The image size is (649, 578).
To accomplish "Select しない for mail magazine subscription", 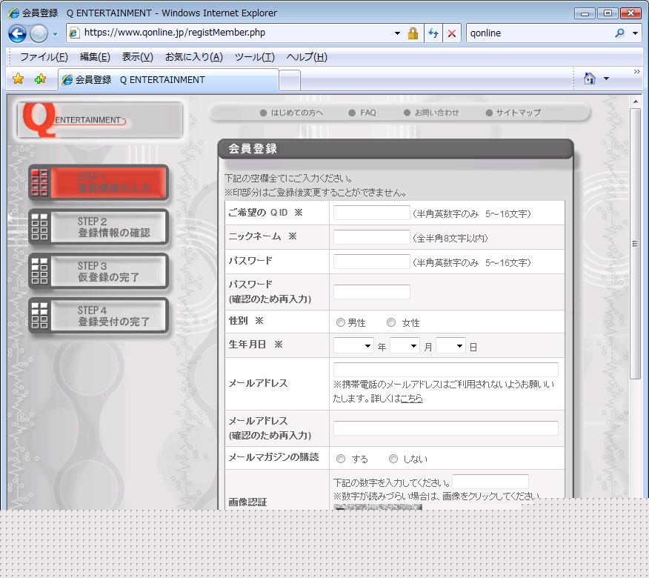I will coord(393,459).
